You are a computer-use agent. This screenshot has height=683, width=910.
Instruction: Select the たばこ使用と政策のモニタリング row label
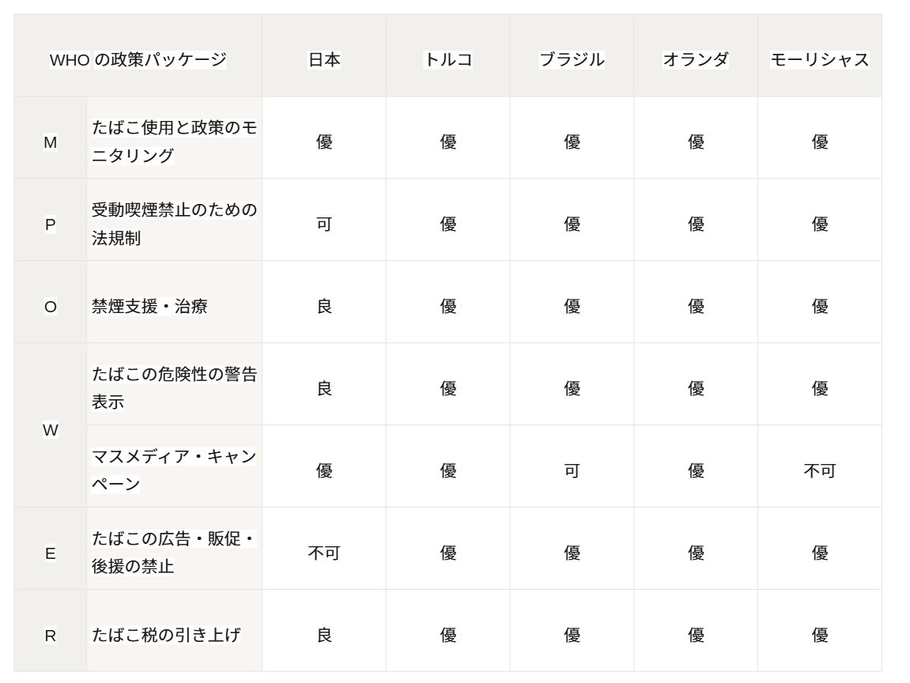click(174, 142)
